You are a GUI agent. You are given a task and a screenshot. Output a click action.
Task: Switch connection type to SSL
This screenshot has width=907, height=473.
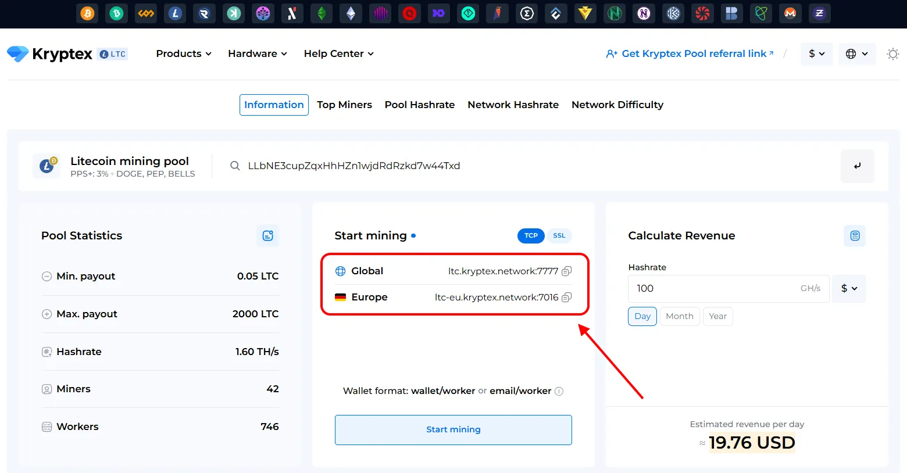click(559, 236)
